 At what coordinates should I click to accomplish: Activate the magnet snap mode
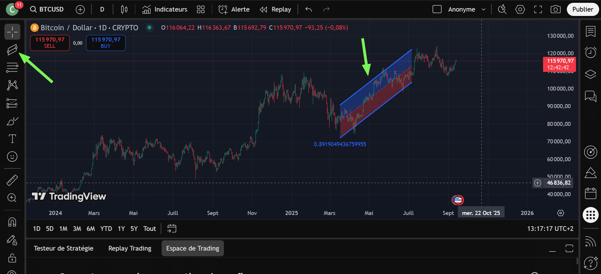[x=12, y=222]
